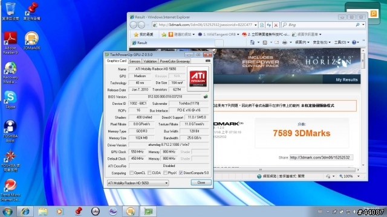Open TOSHIBA Assist desktop shortcut
Screen dimensions: 387x217
(10, 131)
